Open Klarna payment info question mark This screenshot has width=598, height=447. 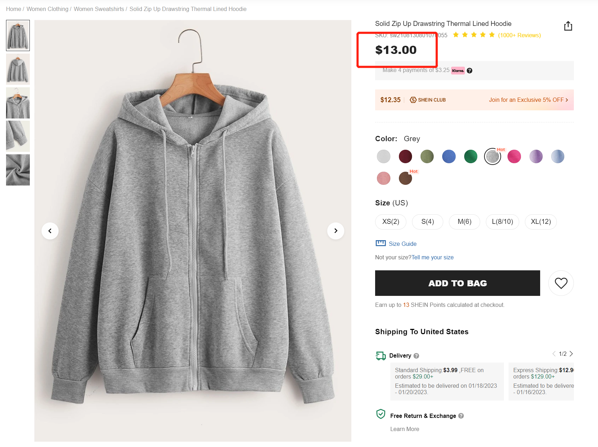[470, 71]
